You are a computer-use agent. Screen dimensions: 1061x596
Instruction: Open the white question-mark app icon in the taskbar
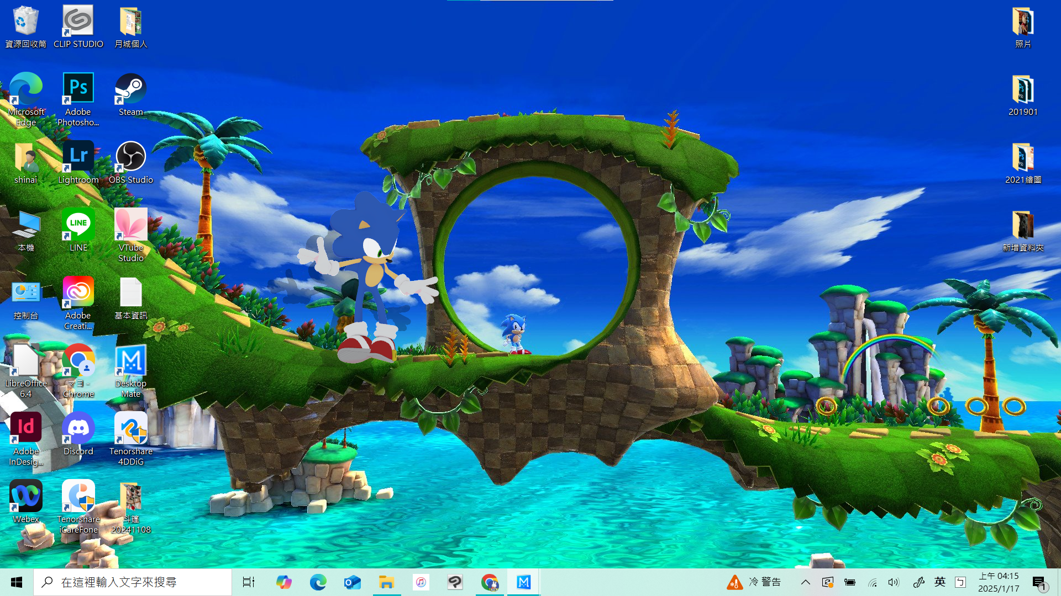[455, 582]
